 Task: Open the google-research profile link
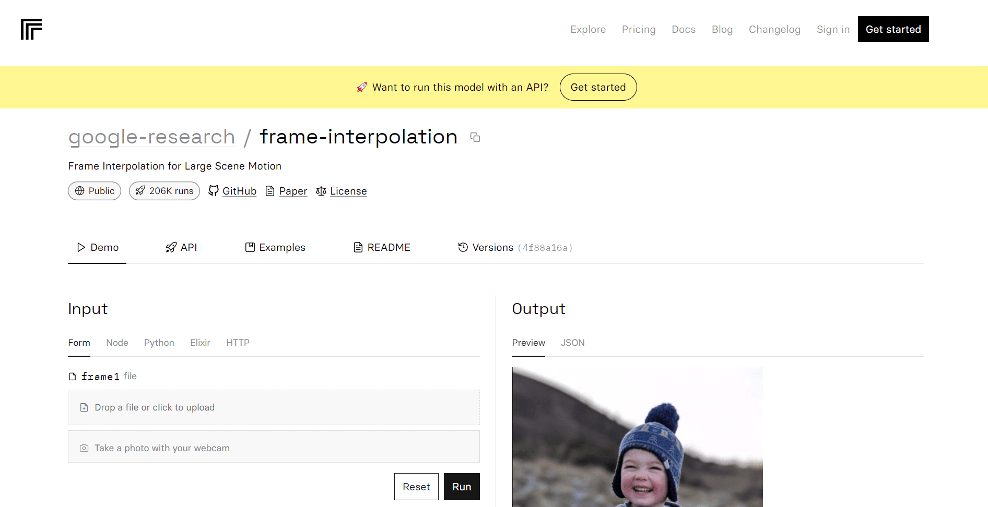pyautogui.click(x=151, y=137)
